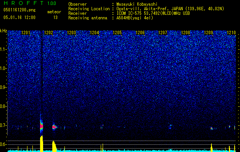
Task: Click the 1210 time marker
Action: pos(231,33)
